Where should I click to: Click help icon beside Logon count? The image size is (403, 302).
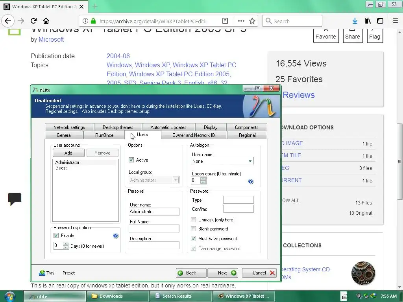click(251, 182)
